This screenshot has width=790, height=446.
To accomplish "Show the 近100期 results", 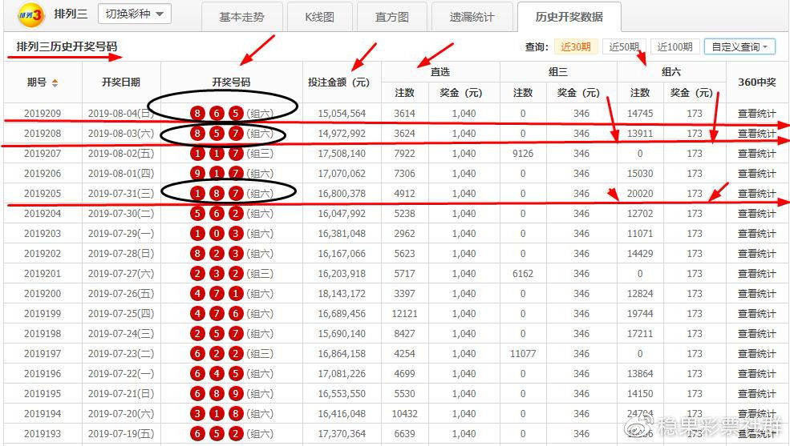I will (x=675, y=46).
